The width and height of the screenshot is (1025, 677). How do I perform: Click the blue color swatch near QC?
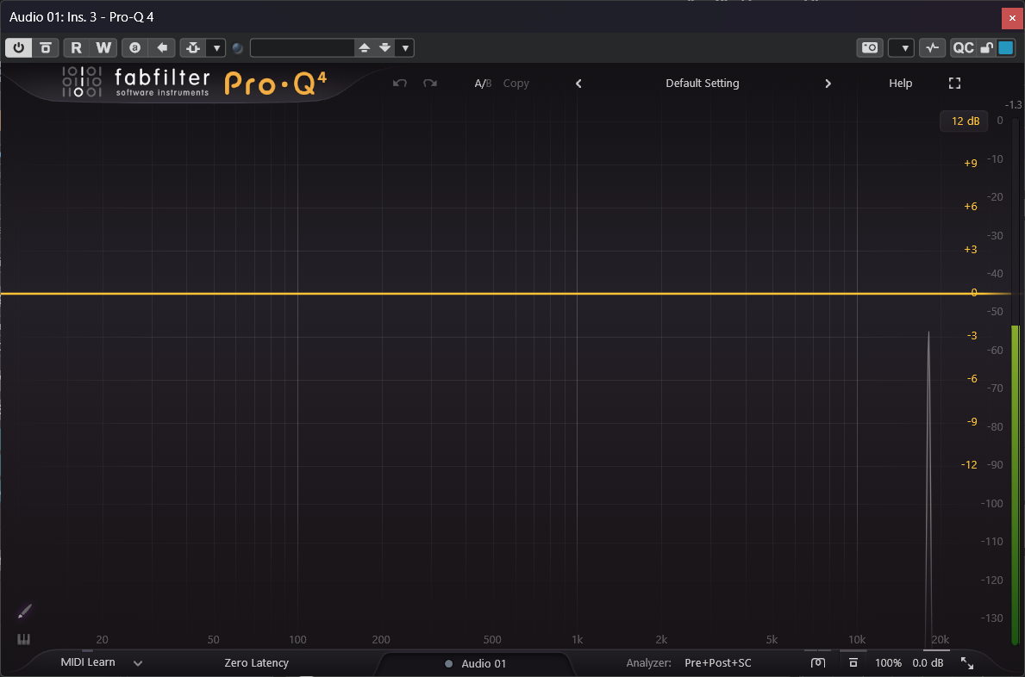[1005, 47]
